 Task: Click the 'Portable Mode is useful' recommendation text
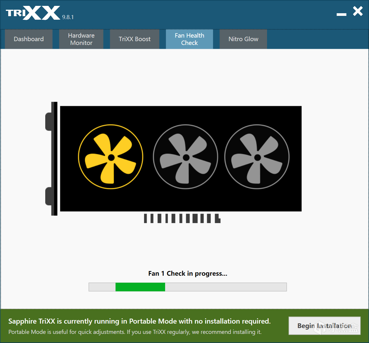[135, 332]
